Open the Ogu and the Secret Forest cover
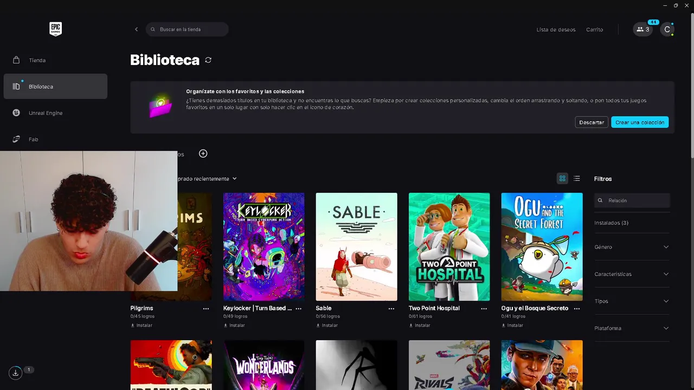 (x=542, y=246)
